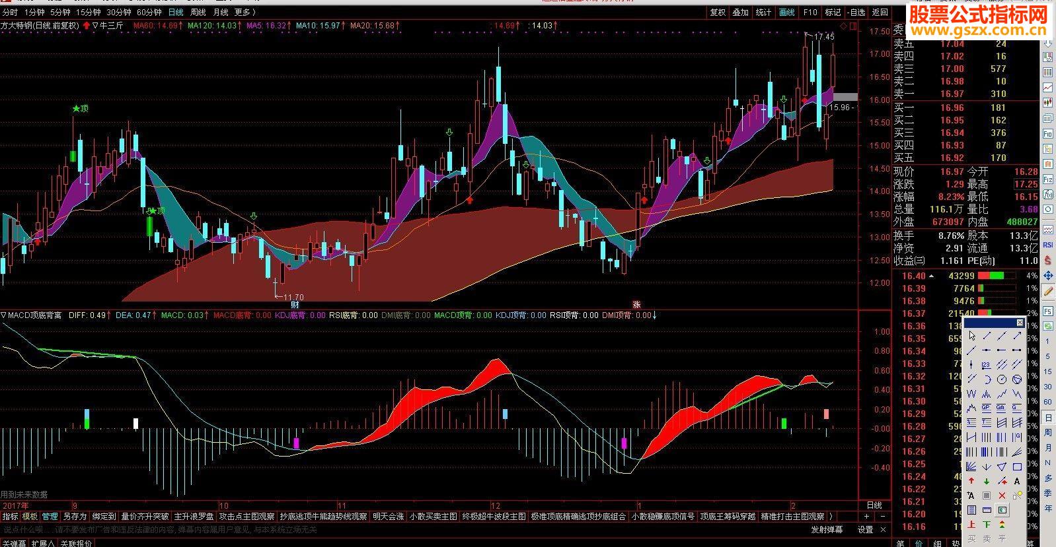Open the F10 sidebar icon
Viewport: 1056px width, 547px height.
[1047, 134]
